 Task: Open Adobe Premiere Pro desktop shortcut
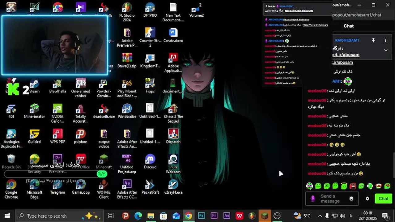[127, 37]
